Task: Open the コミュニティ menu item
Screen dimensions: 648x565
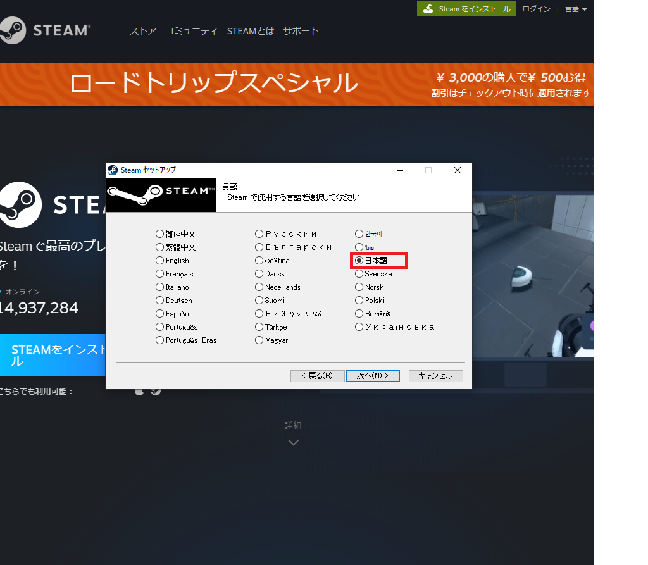Action: pos(191,31)
